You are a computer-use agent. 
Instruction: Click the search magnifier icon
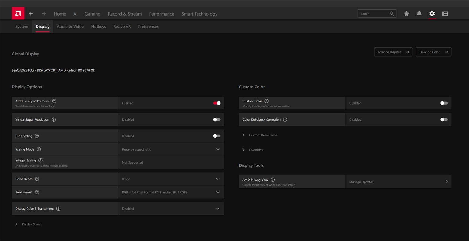click(392, 13)
